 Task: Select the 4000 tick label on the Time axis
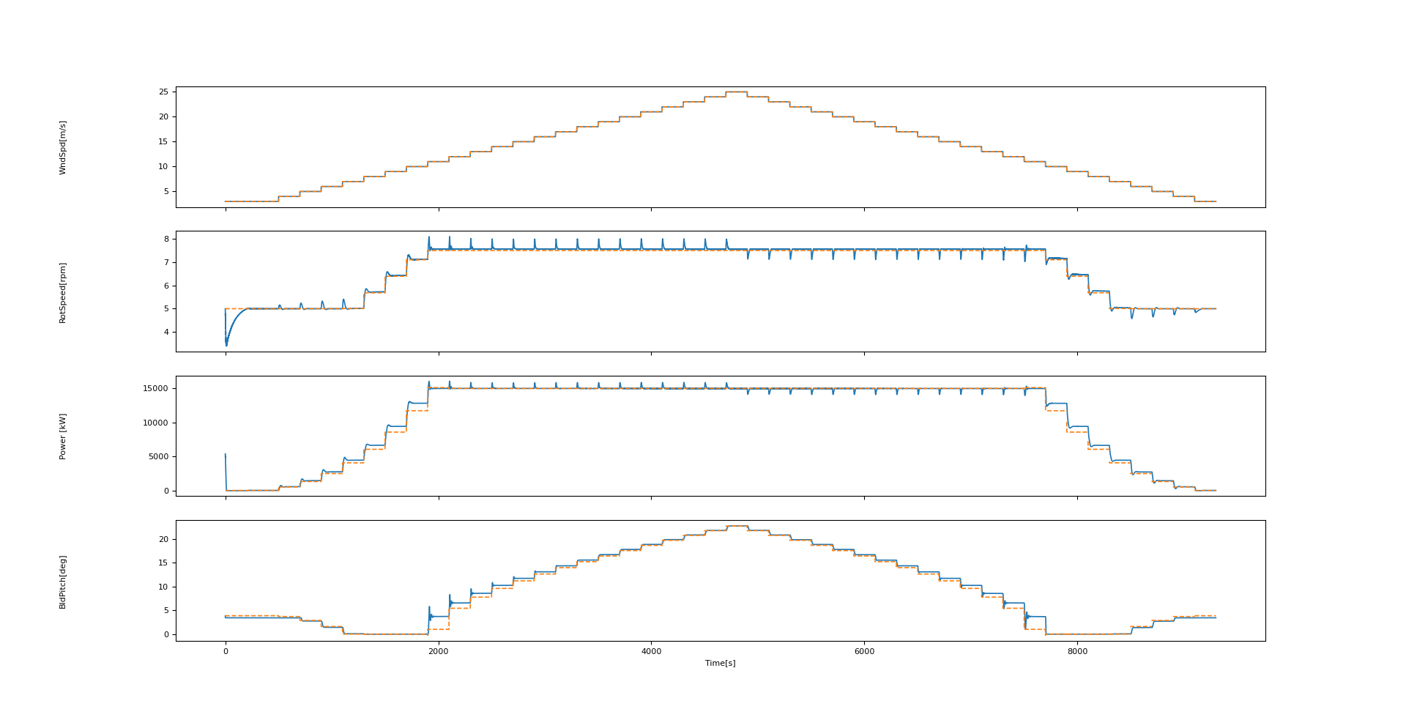[651, 649]
